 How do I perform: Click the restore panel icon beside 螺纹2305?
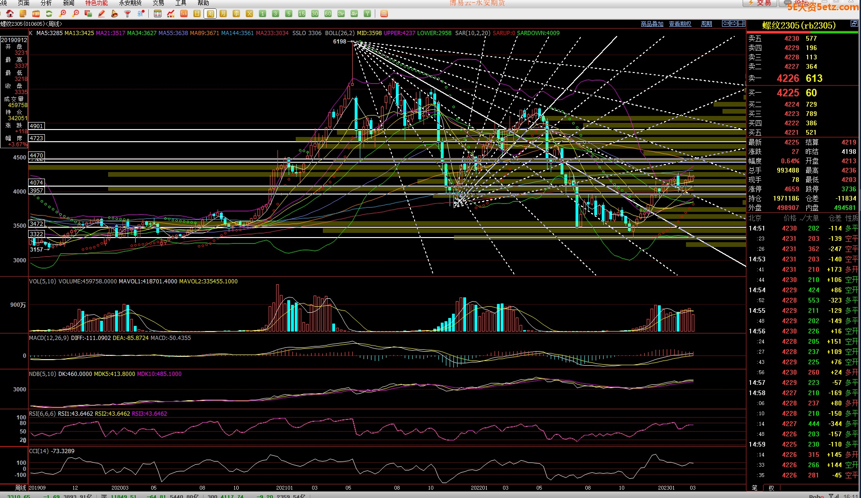pyautogui.click(x=854, y=23)
